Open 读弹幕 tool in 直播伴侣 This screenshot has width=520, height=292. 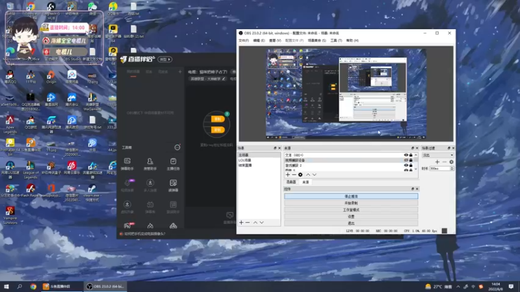tap(173, 186)
